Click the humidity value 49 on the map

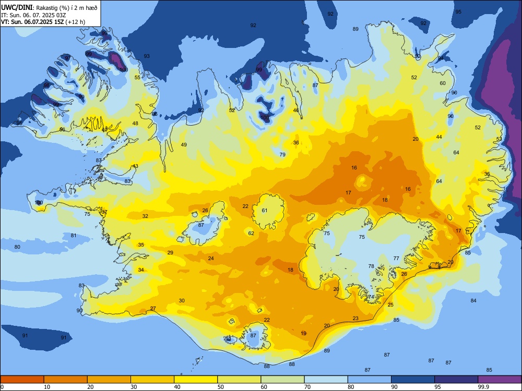pyautogui.click(x=184, y=144)
